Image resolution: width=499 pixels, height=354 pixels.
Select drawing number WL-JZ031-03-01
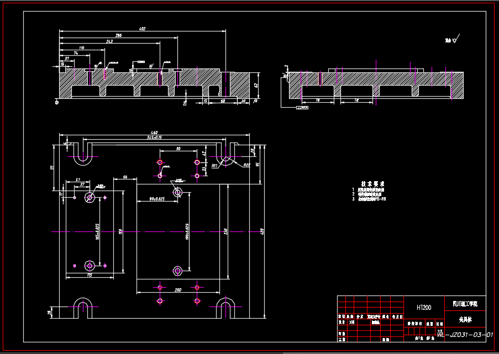click(x=465, y=335)
